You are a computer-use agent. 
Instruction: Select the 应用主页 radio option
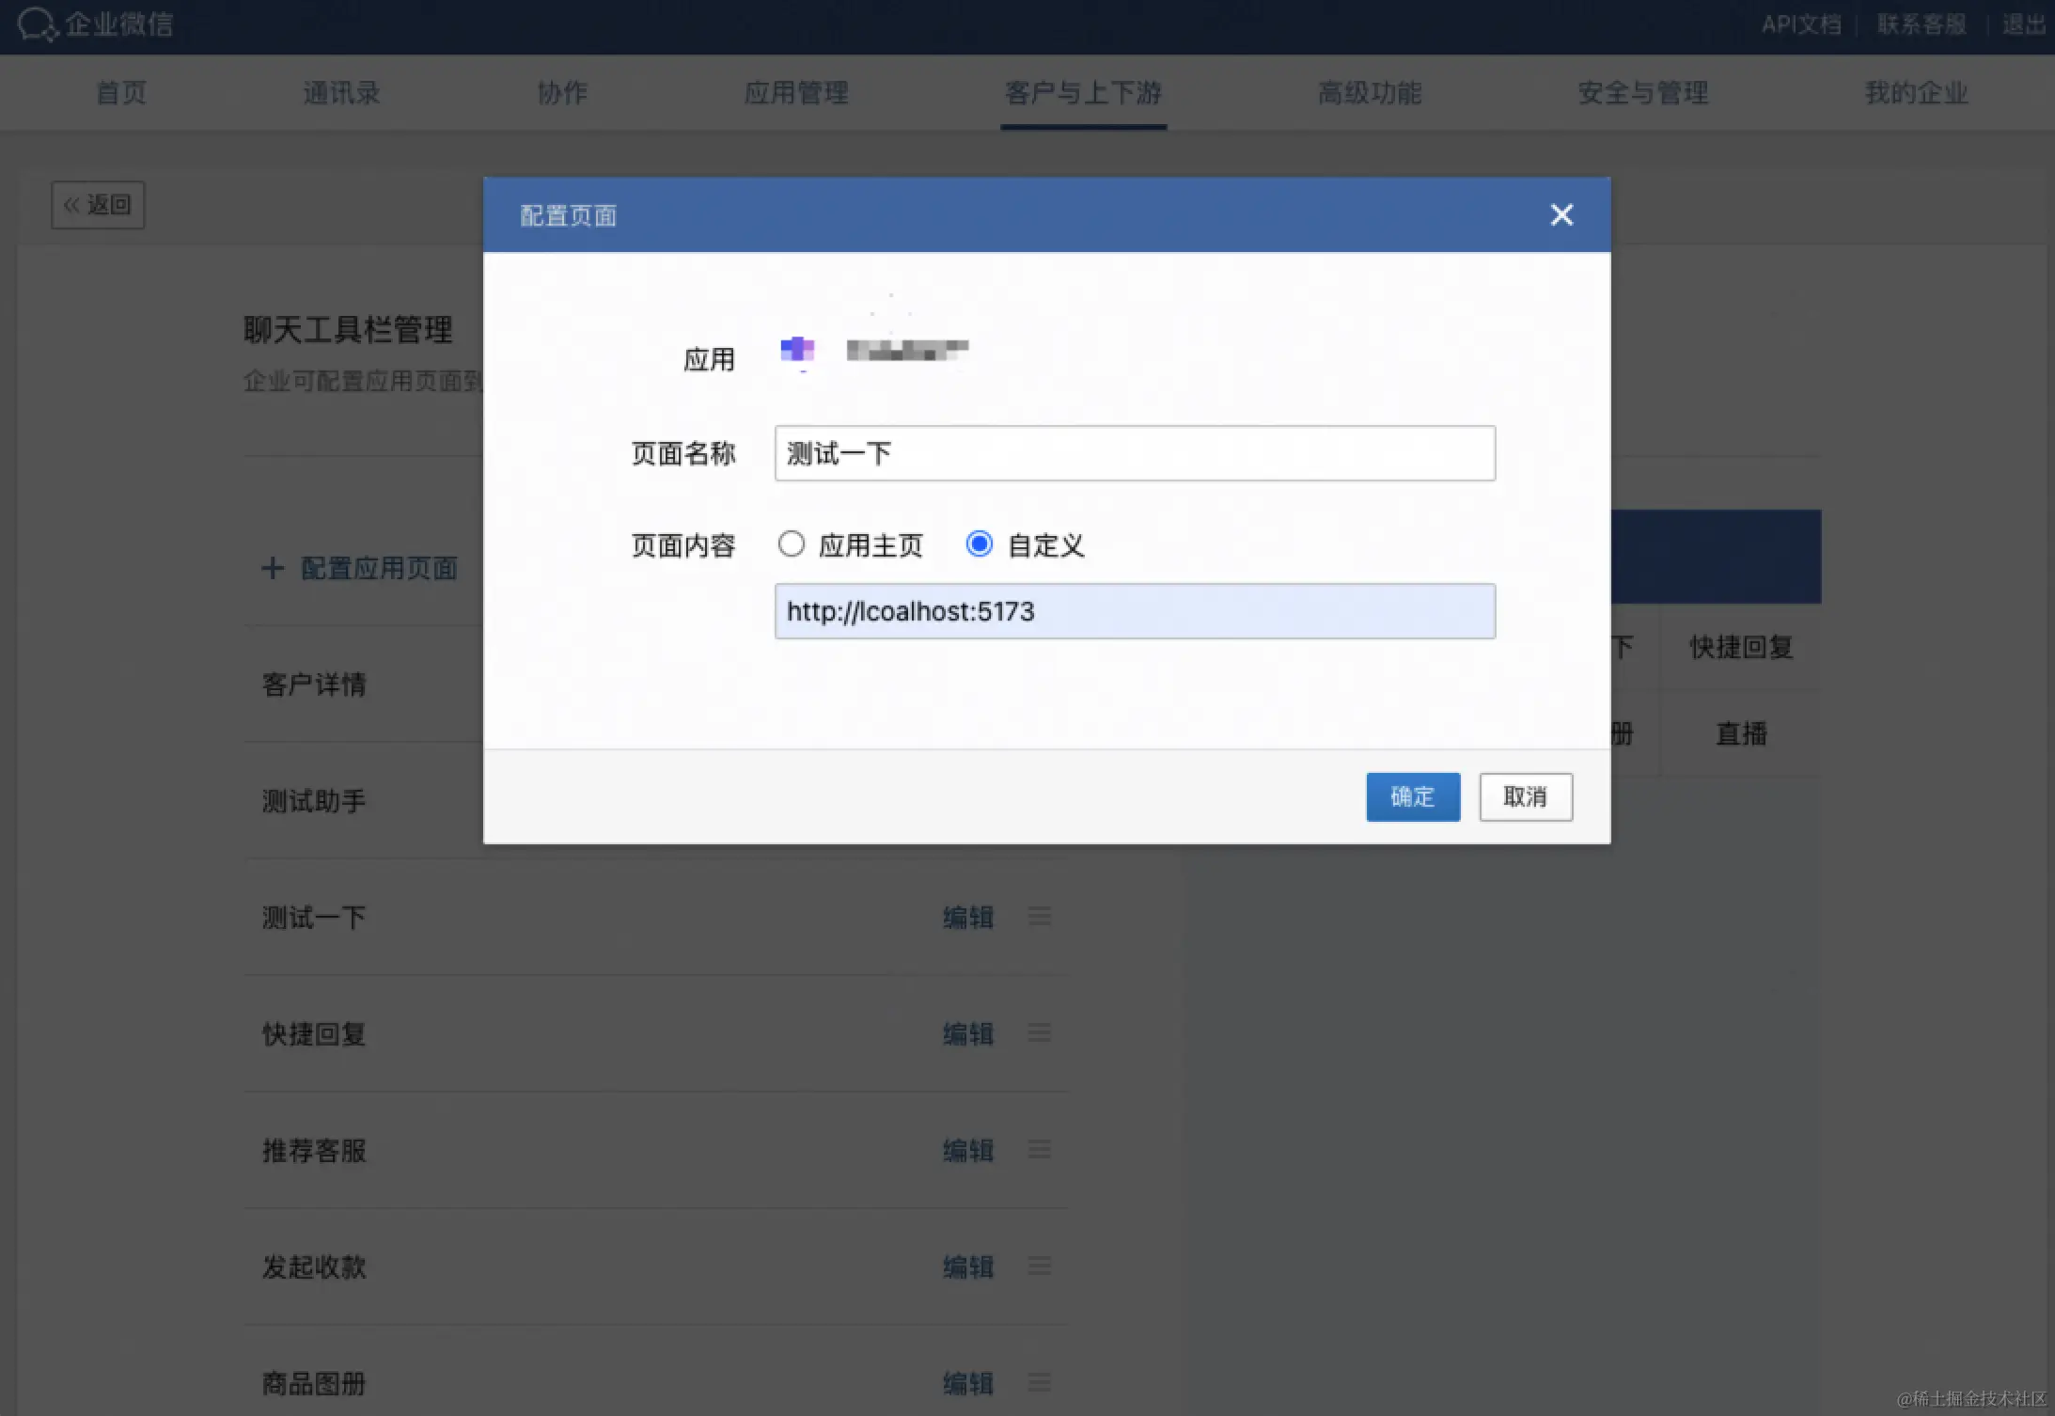tap(792, 543)
